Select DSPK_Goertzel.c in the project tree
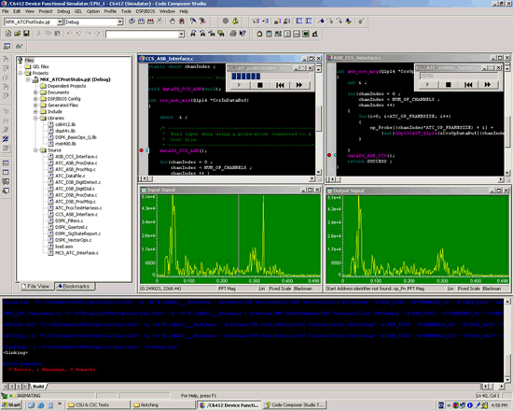The height and width of the screenshot is (411, 513). click(x=71, y=227)
